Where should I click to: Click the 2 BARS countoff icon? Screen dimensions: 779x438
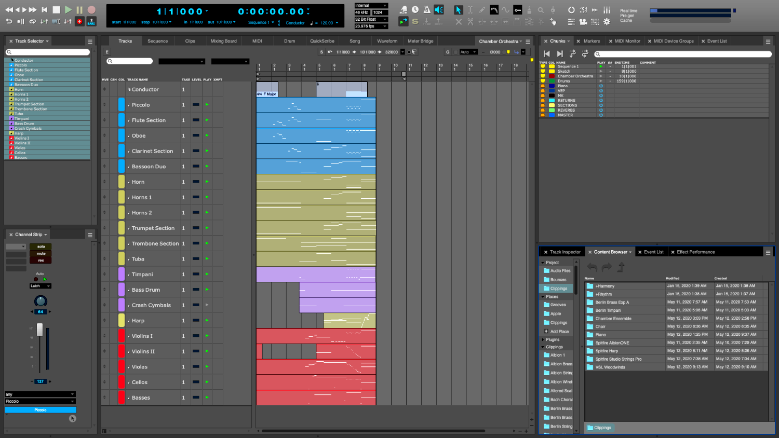91,21
